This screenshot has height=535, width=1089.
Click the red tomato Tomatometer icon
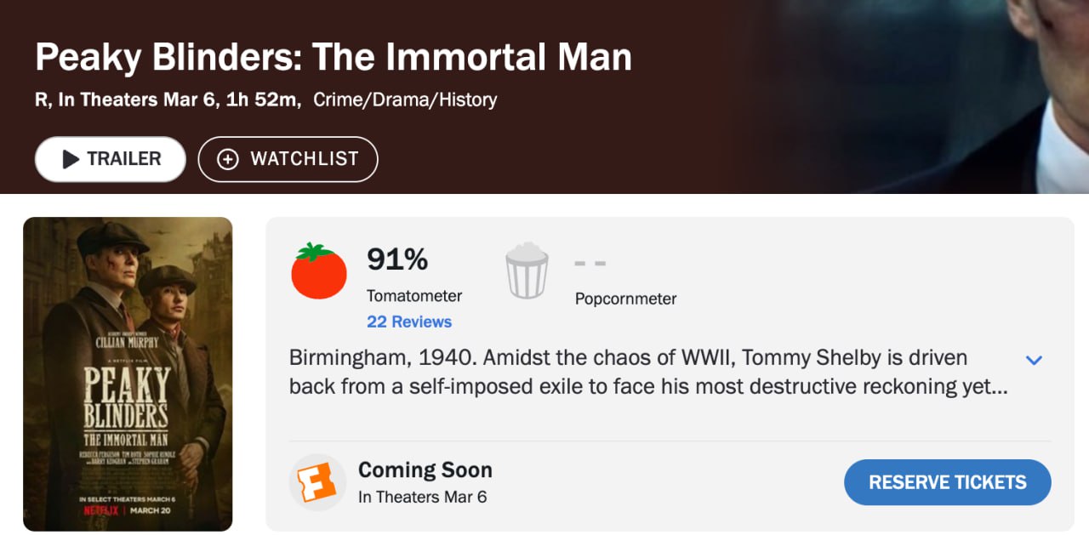point(319,271)
